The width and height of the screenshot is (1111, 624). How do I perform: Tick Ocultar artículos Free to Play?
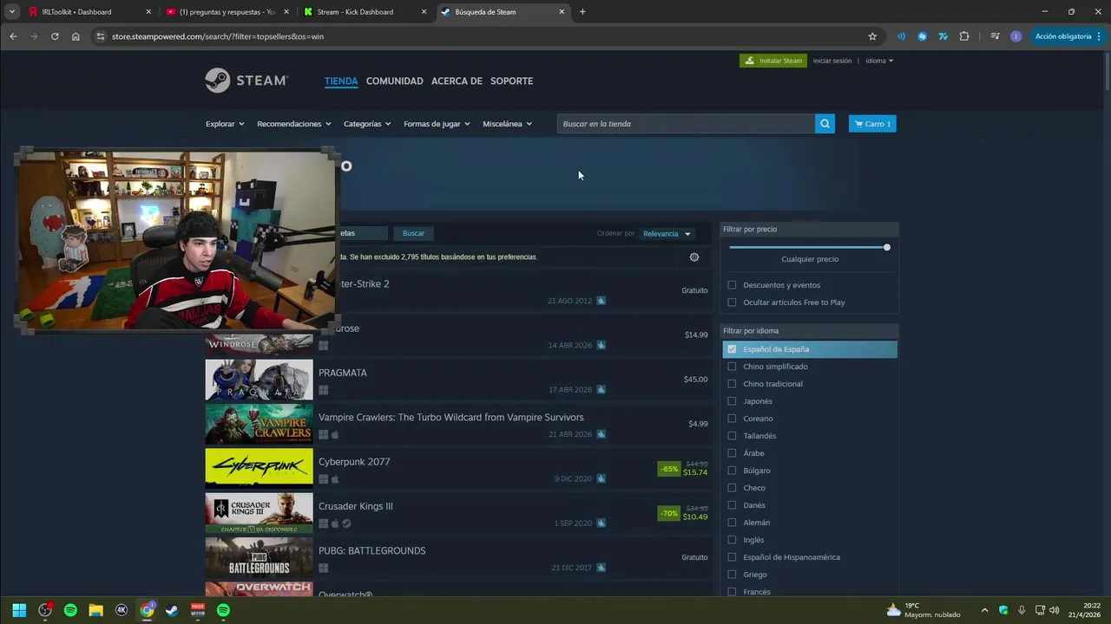[732, 302]
